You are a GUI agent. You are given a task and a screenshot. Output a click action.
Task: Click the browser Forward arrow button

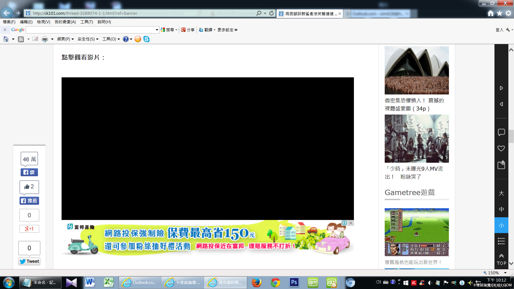click(18, 13)
